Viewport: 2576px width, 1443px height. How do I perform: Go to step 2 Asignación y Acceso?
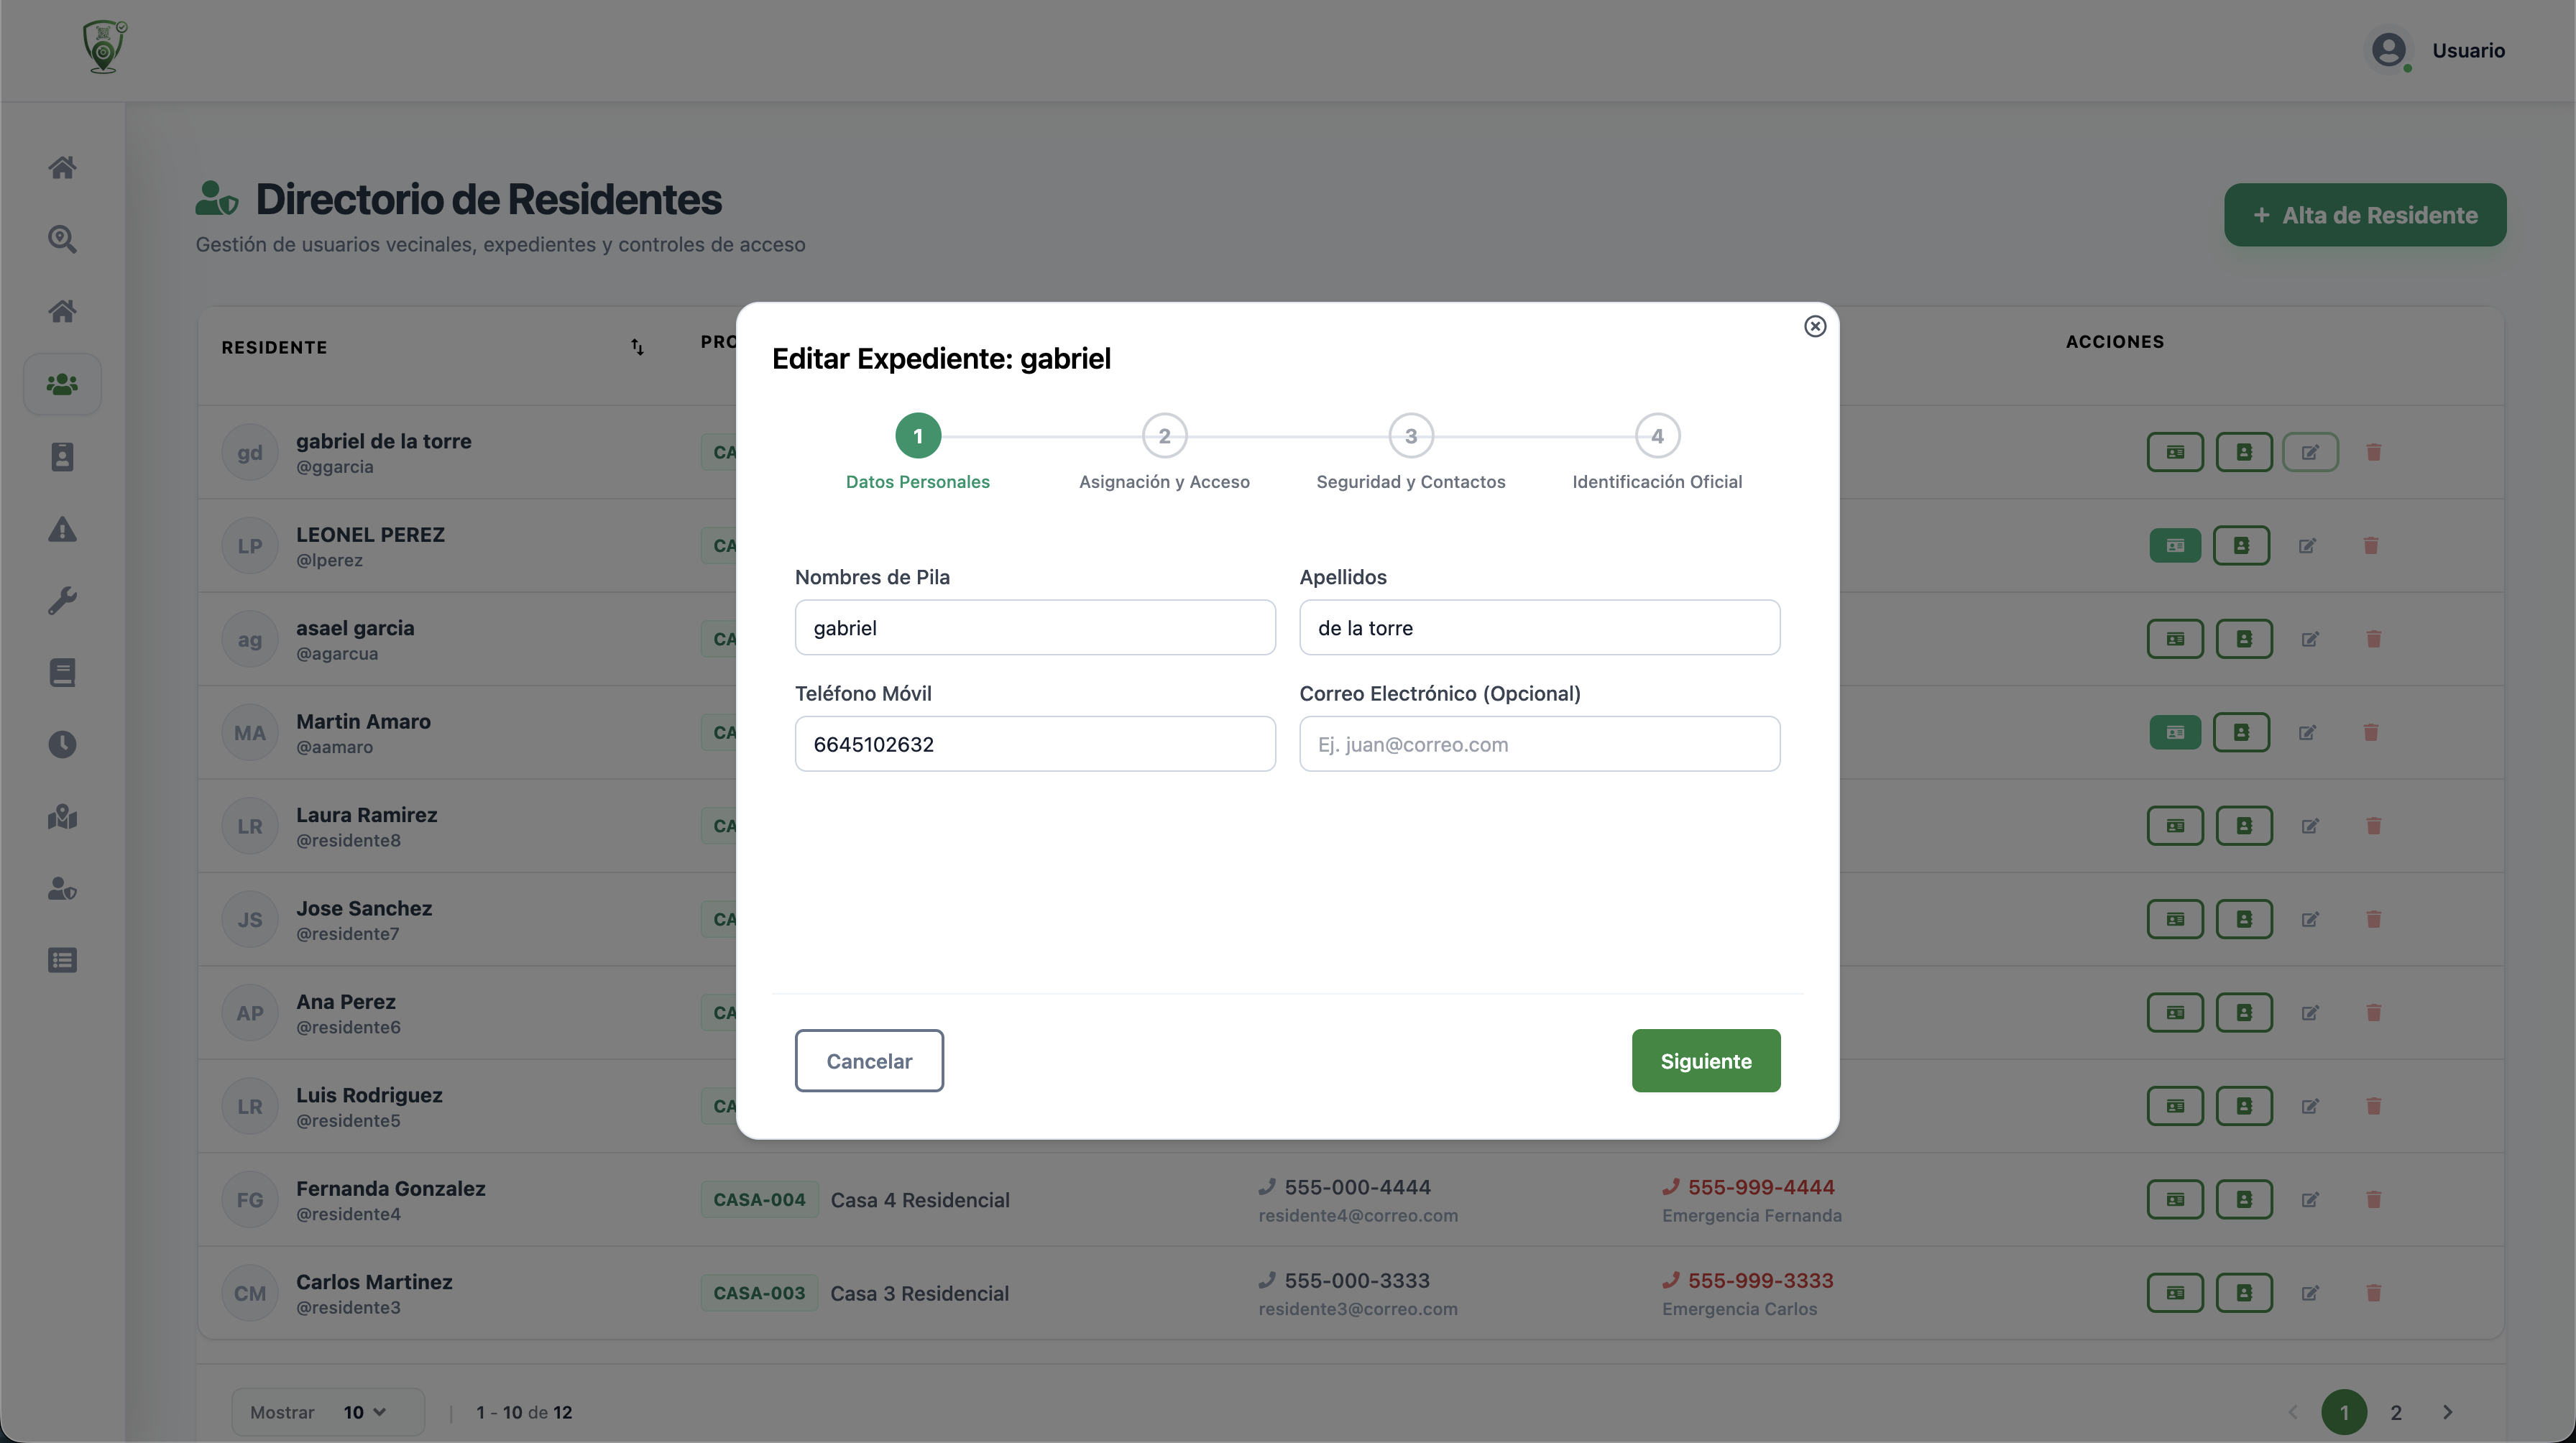point(1164,436)
